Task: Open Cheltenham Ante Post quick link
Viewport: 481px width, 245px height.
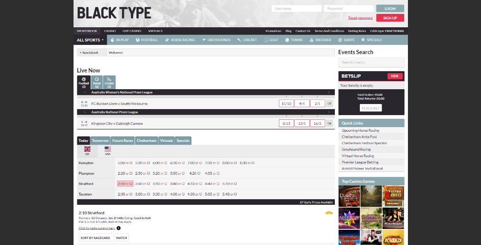Action: [x=359, y=137]
